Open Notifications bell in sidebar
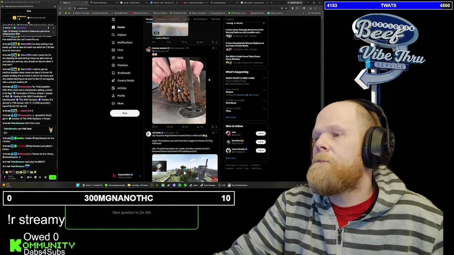 coord(122,42)
